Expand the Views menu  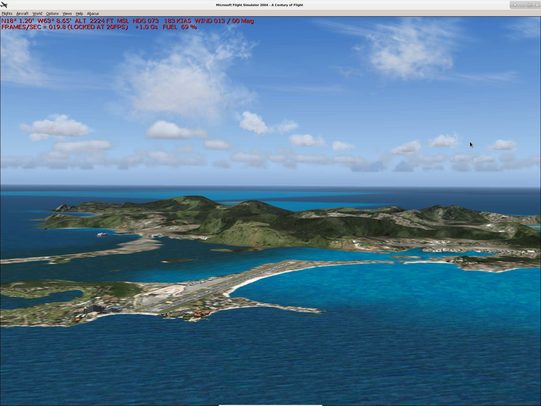click(x=67, y=14)
